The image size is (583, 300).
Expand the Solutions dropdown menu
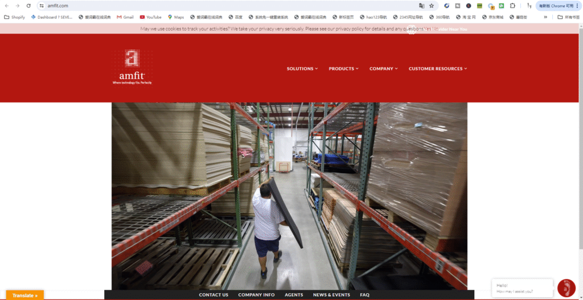tap(302, 69)
